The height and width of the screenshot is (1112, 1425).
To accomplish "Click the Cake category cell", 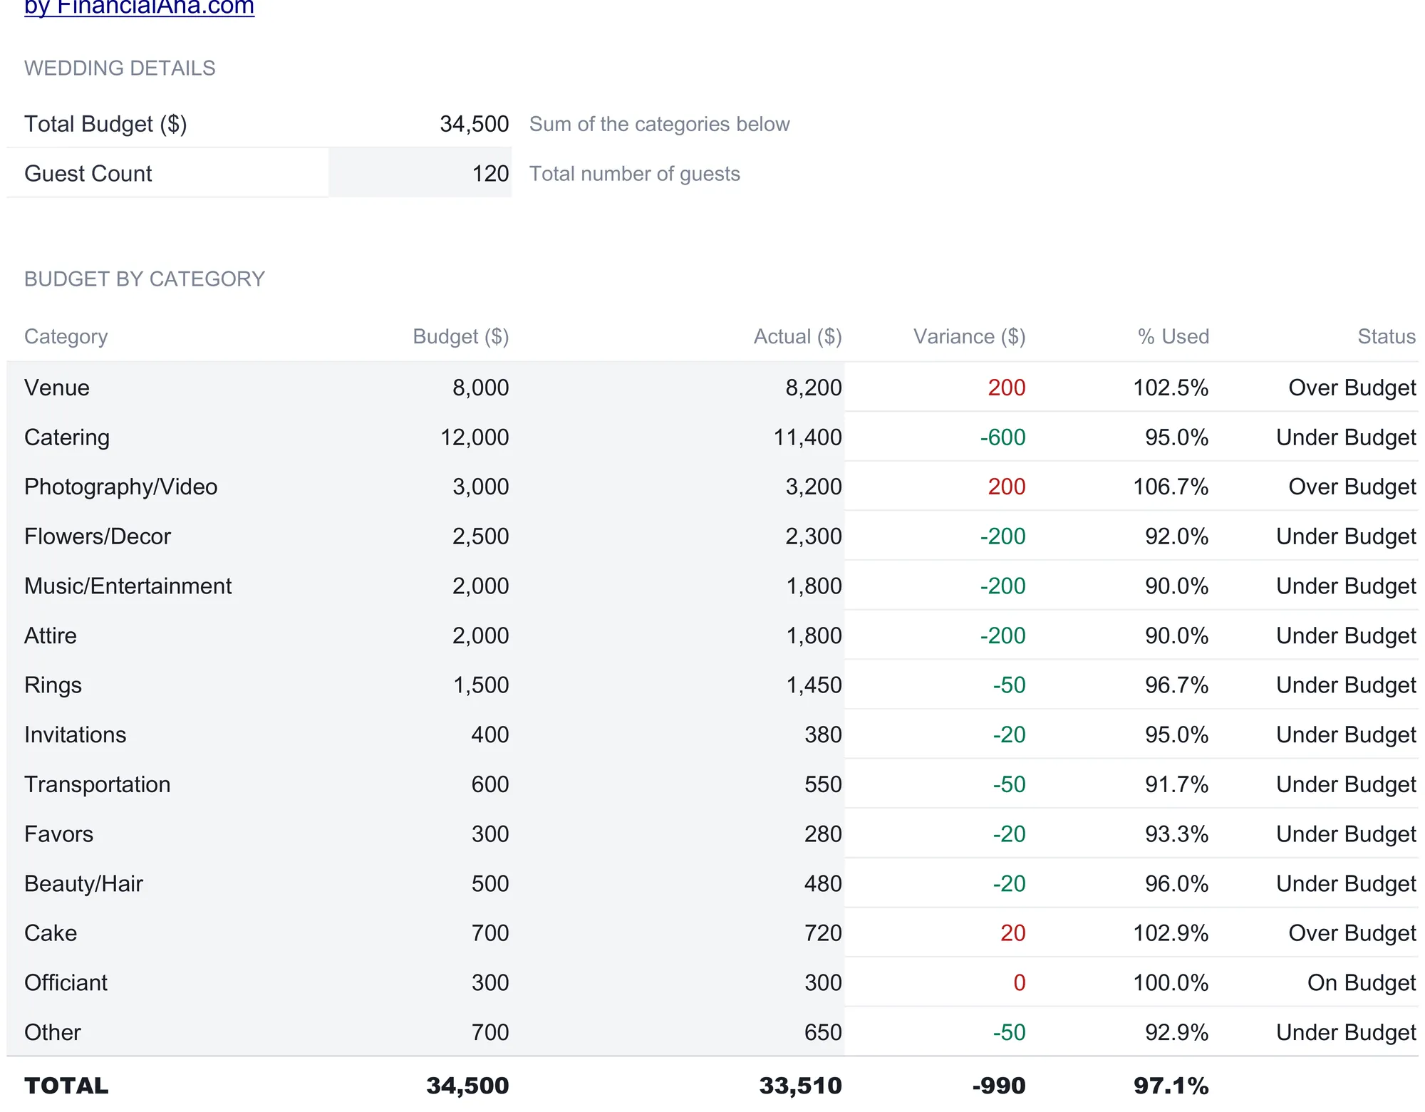I will coord(51,933).
